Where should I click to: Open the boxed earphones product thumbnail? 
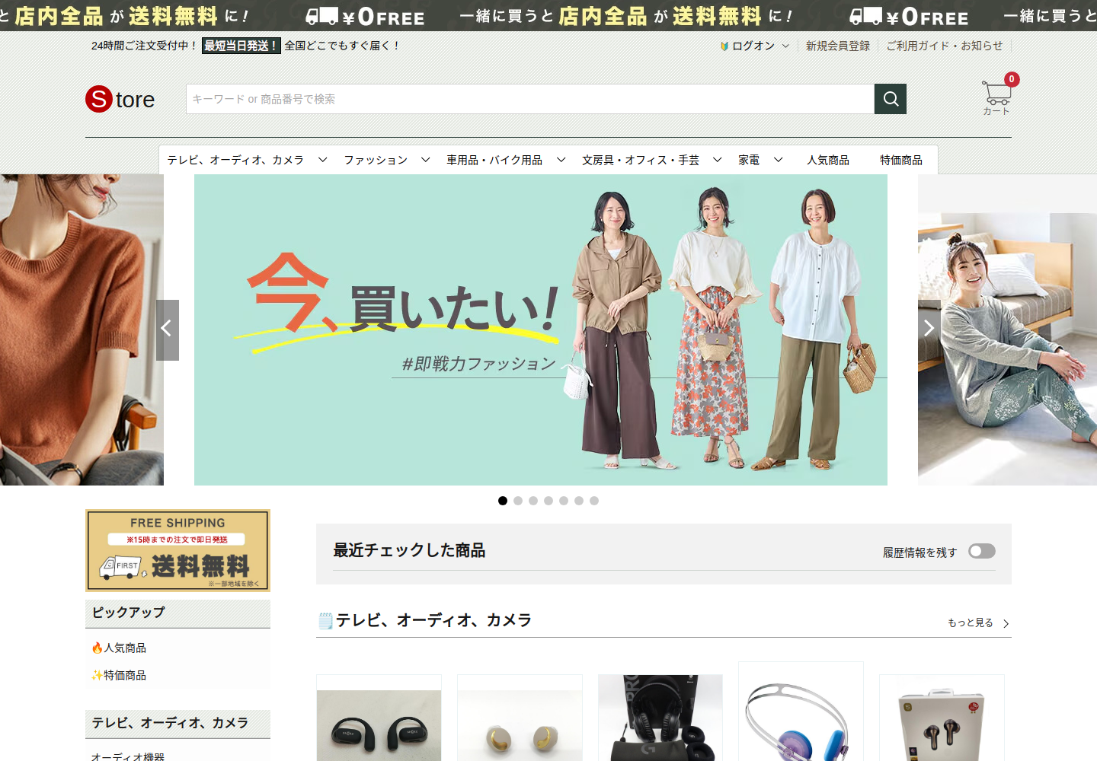(942, 718)
